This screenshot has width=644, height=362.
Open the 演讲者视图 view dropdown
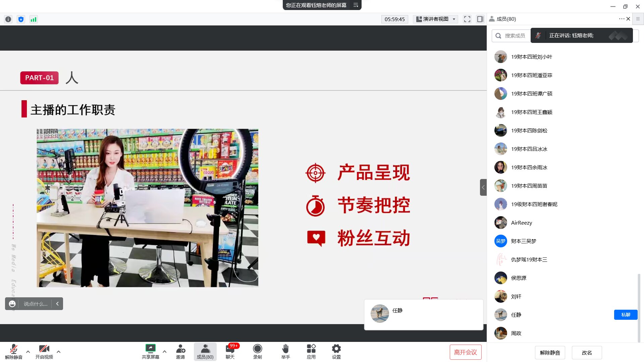(436, 19)
